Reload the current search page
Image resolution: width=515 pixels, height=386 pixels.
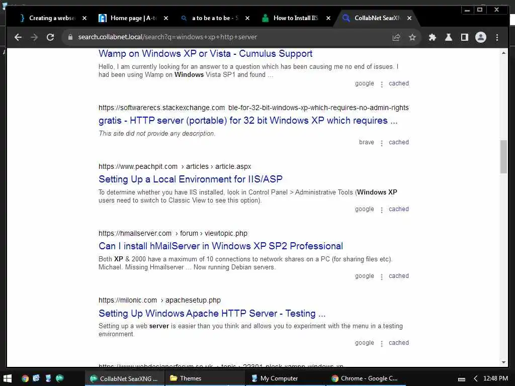(x=50, y=37)
